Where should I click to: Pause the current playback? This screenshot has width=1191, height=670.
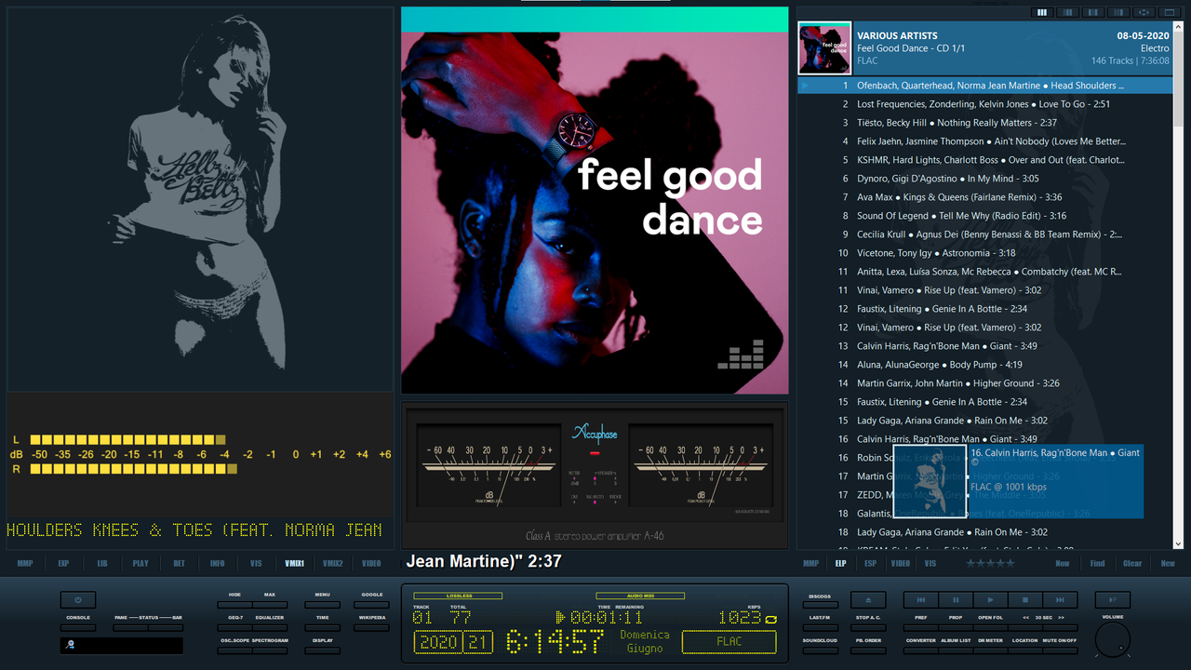[956, 600]
